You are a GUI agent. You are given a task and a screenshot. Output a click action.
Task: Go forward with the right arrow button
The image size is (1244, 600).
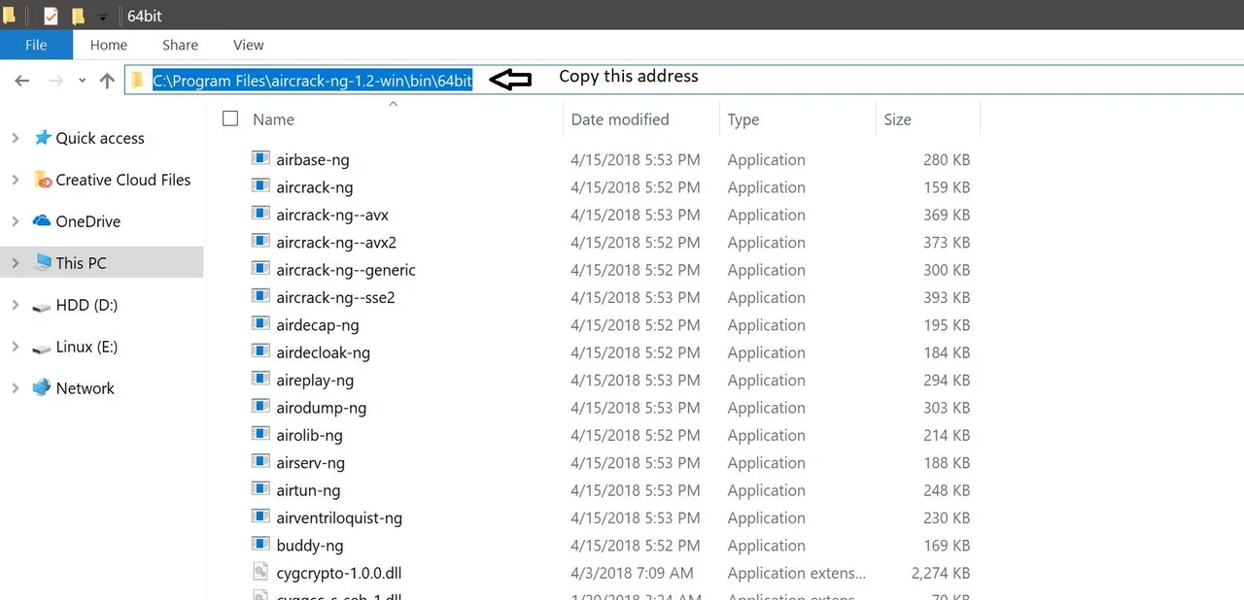tap(56, 81)
